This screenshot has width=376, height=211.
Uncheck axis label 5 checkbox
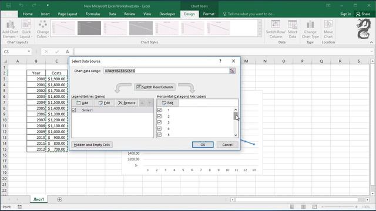pos(159,135)
